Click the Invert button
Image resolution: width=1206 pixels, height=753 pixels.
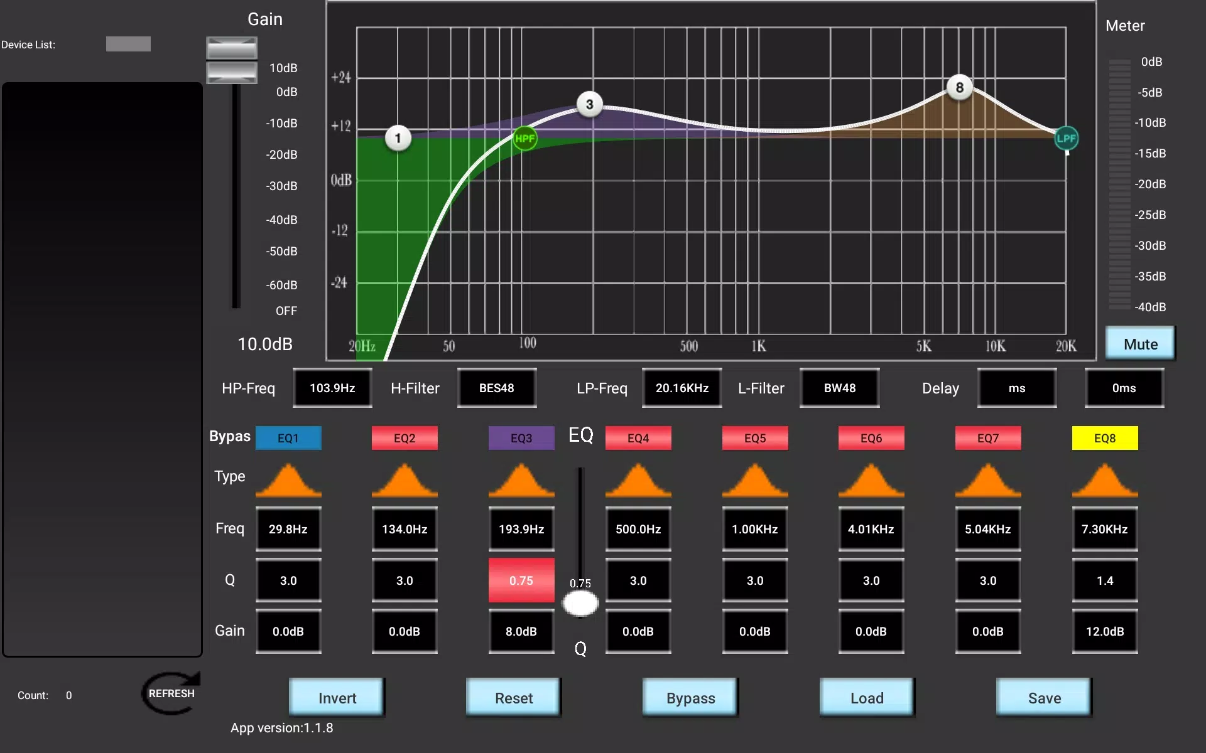[337, 697]
